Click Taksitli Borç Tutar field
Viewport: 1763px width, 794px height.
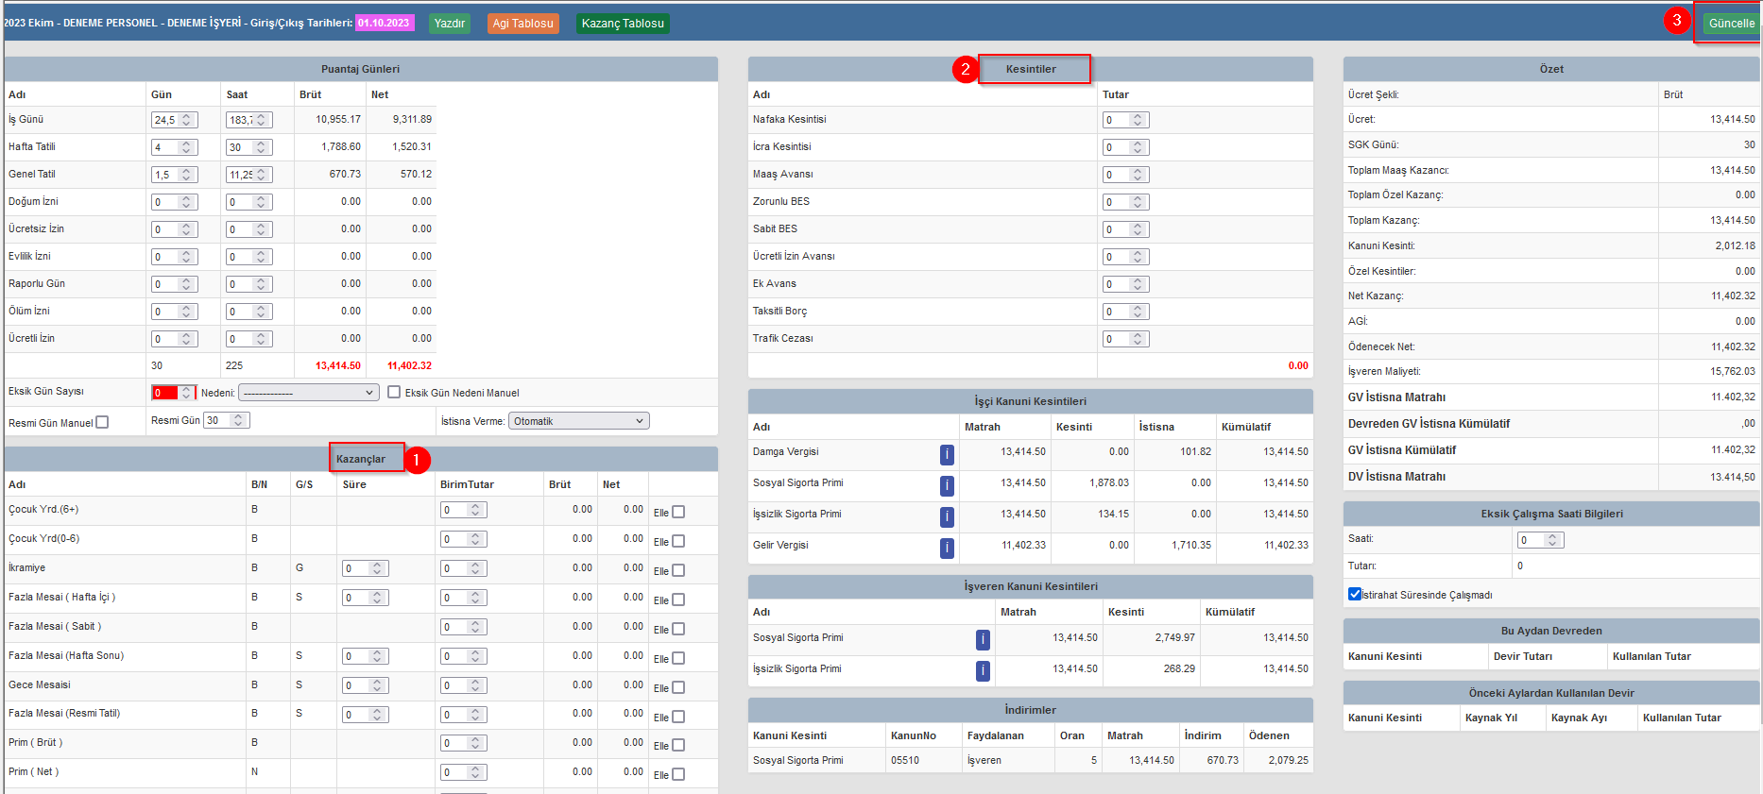pyautogui.click(x=1126, y=312)
